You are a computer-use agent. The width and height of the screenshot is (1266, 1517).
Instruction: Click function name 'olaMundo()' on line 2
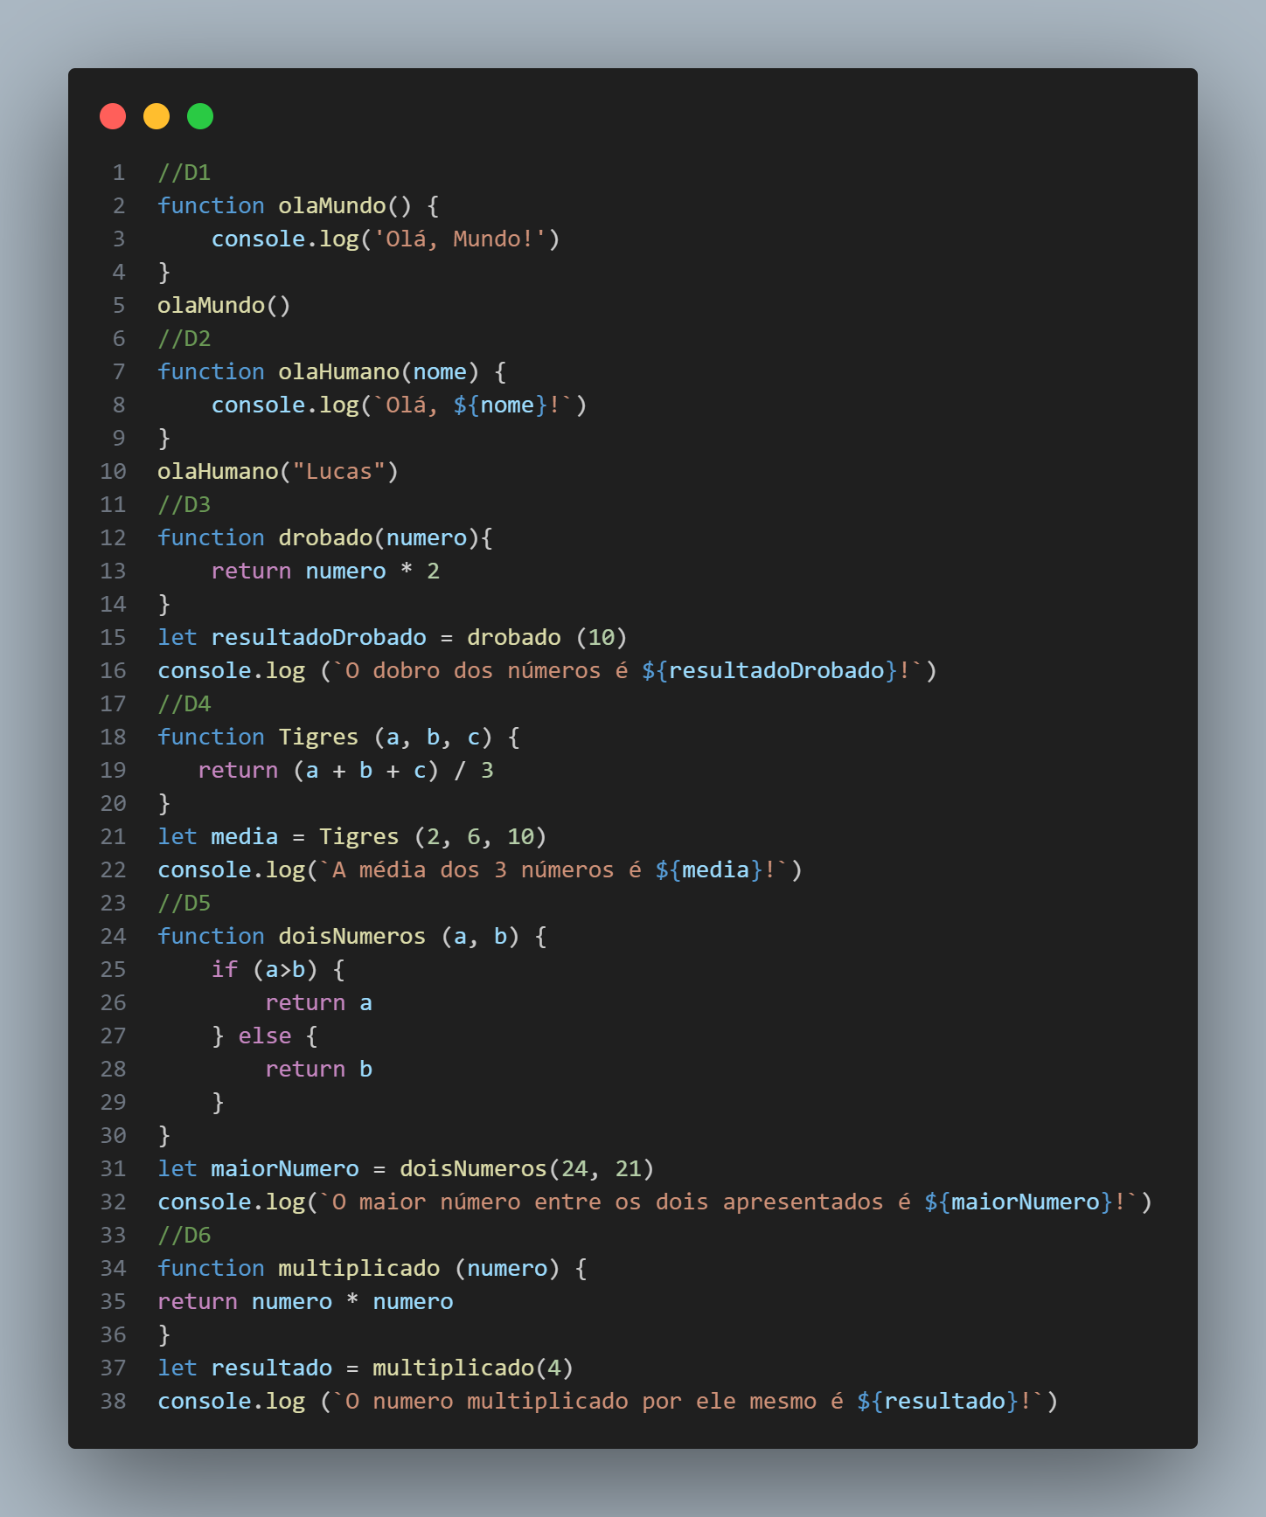345,205
